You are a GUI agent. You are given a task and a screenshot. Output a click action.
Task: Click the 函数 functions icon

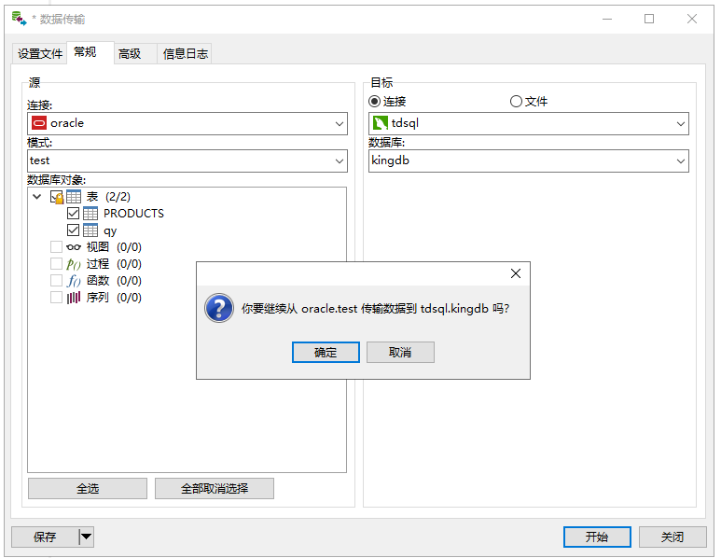[x=74, y=281]
